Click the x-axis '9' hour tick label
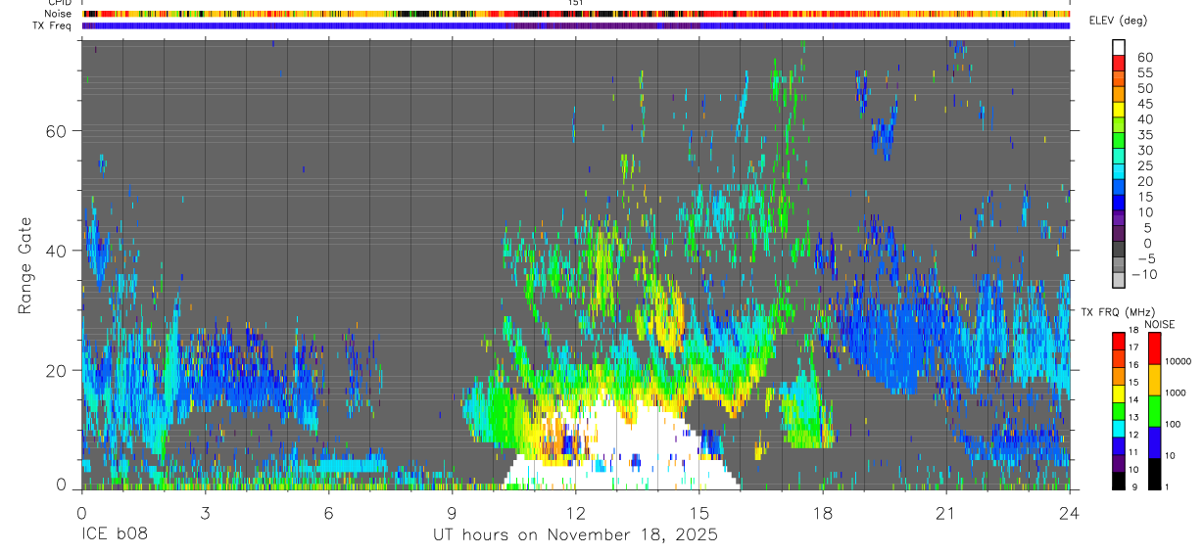 (452, 513)
